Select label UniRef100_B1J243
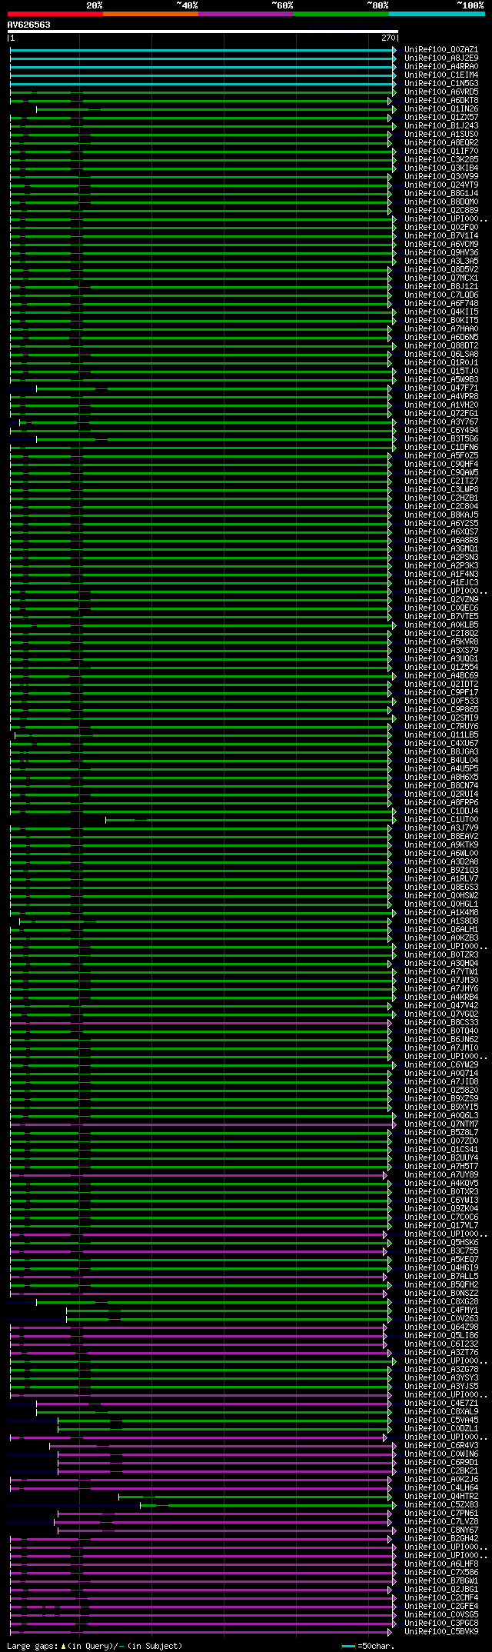492x1652 pixels. pos(441,125)
